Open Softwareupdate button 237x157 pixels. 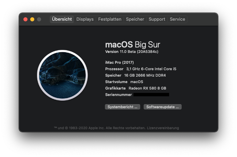tap(163, 107)
